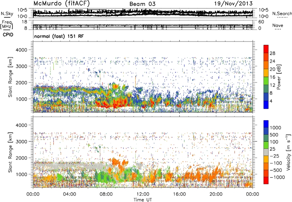Image resolution: width=292 pixels, height=202 pixels.
Task: Click the "Slant Range [km]" label of the power panel
Action: click(10, 77)
